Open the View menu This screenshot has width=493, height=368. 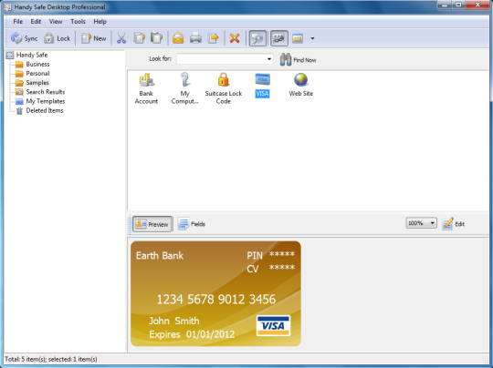click(x=56, y=22)
